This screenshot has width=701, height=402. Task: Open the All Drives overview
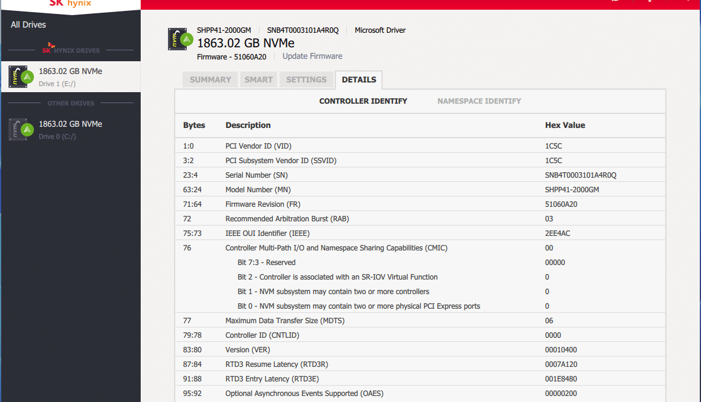coord(28,25)
